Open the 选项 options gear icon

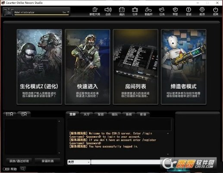(x=202, y=11)
